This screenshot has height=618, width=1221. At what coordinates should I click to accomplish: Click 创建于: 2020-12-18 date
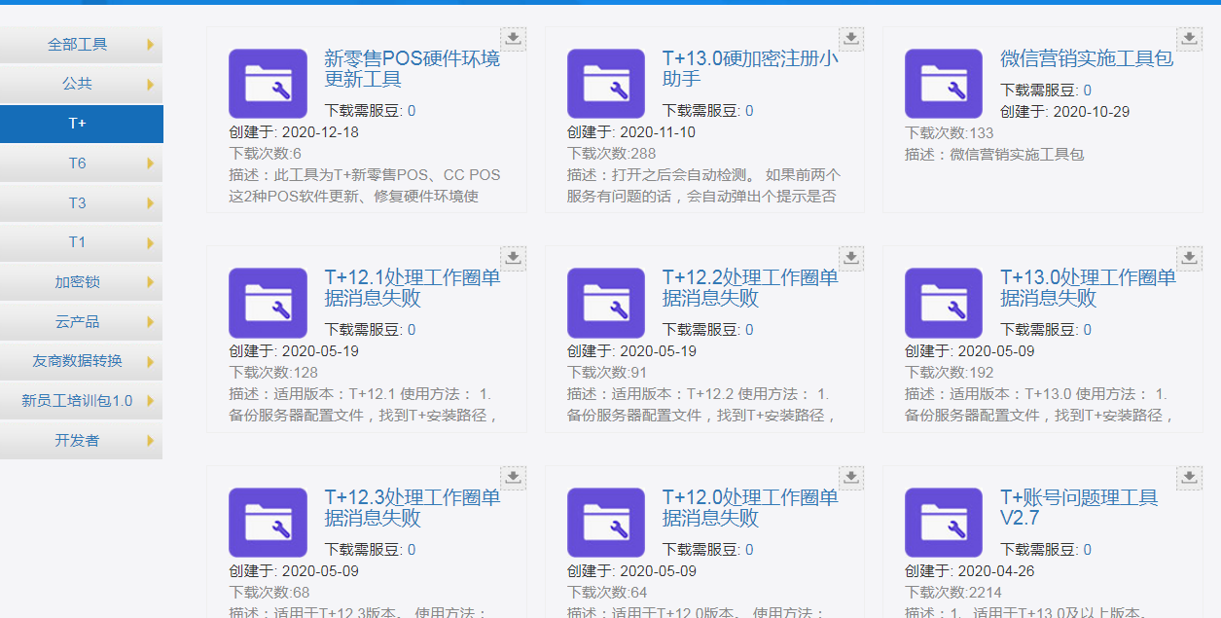[294, 132]
